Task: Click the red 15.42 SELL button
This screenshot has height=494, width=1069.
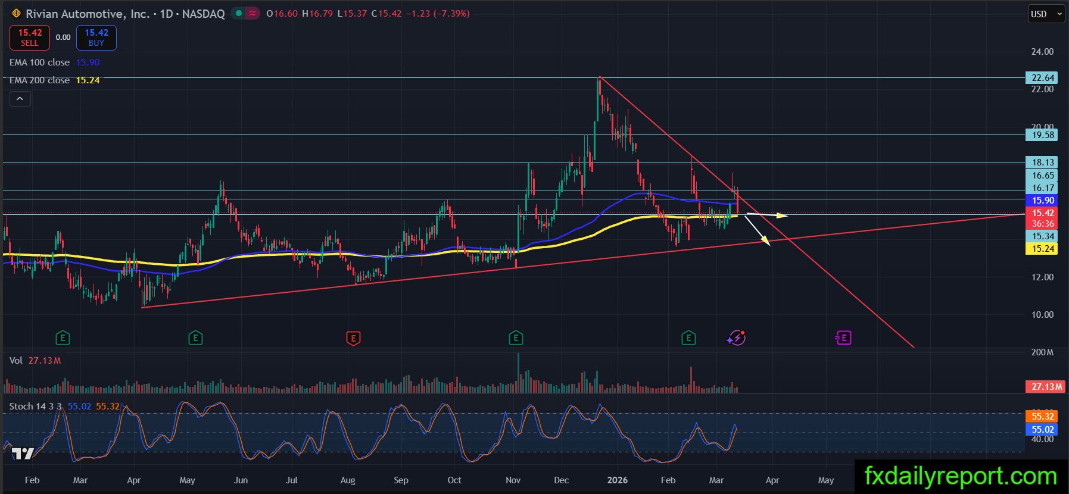Action: tap(30, 37)
